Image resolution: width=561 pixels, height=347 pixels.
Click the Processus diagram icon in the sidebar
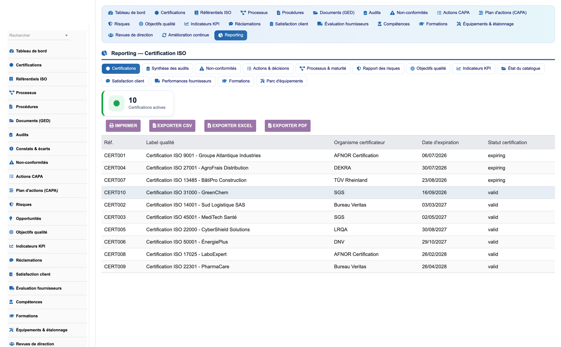[12, 93]
